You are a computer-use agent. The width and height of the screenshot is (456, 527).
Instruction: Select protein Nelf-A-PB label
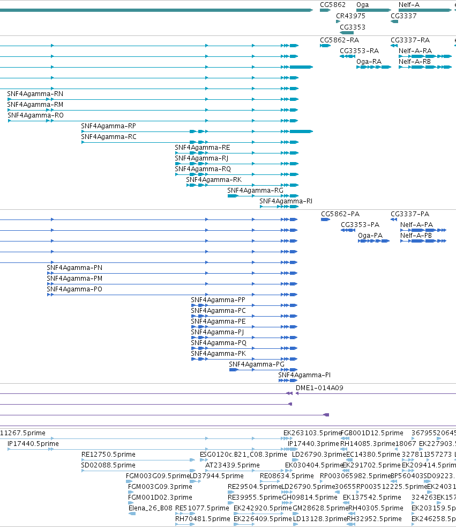tap(416, 236)
